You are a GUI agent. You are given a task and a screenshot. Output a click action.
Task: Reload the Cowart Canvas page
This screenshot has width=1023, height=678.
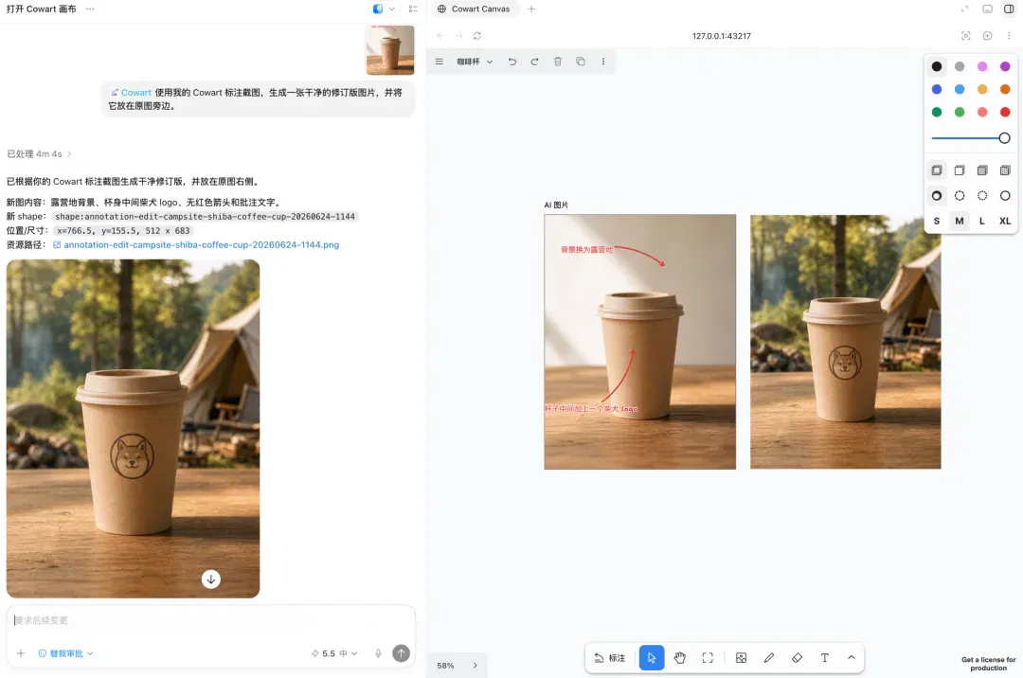coord(477,36)
